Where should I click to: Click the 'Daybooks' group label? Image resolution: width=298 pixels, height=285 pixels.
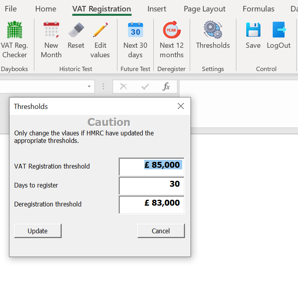click(x=15, y=69)
